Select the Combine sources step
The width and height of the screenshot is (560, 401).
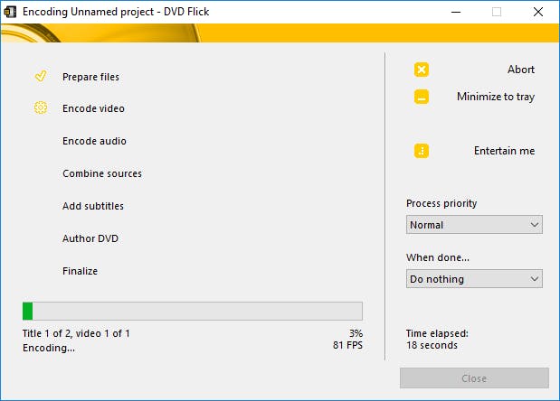[101, 173]
